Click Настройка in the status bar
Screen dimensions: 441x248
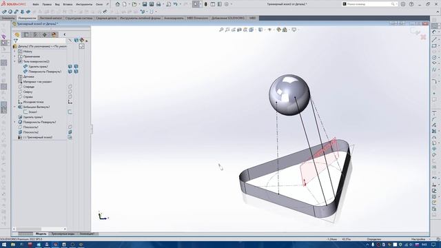pos(418,239)
